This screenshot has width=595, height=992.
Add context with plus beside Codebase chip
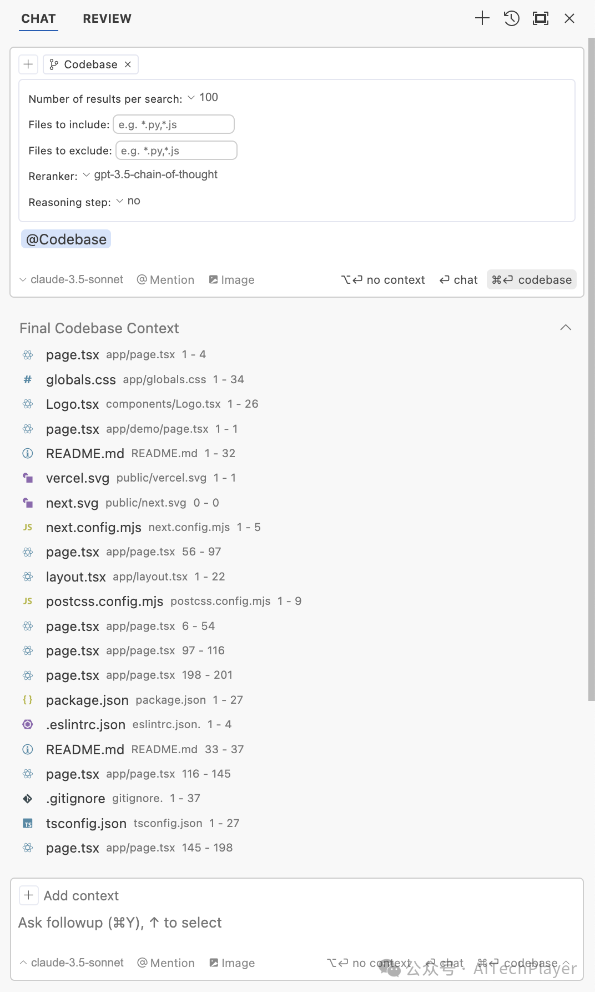pos(28,64)
